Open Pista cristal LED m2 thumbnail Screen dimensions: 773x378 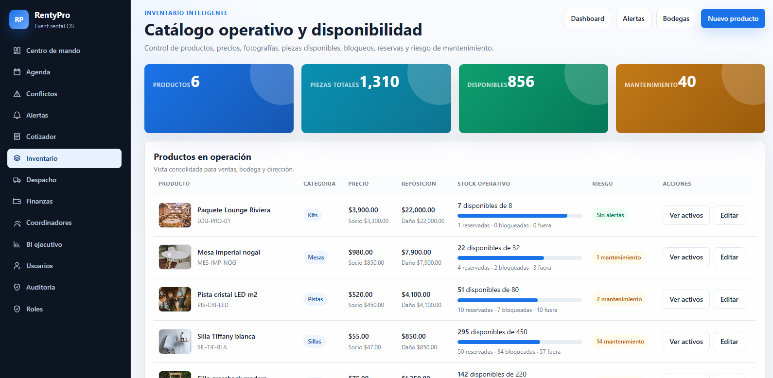point(175,299)
